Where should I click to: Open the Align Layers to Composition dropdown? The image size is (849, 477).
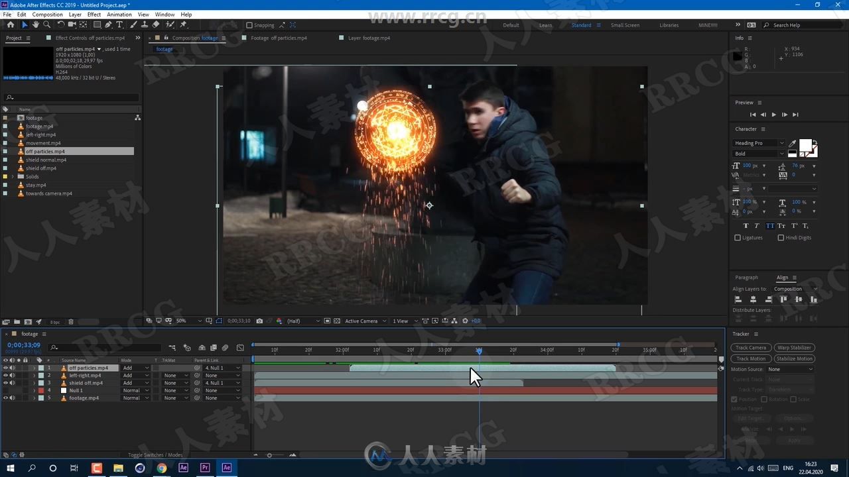796,289
